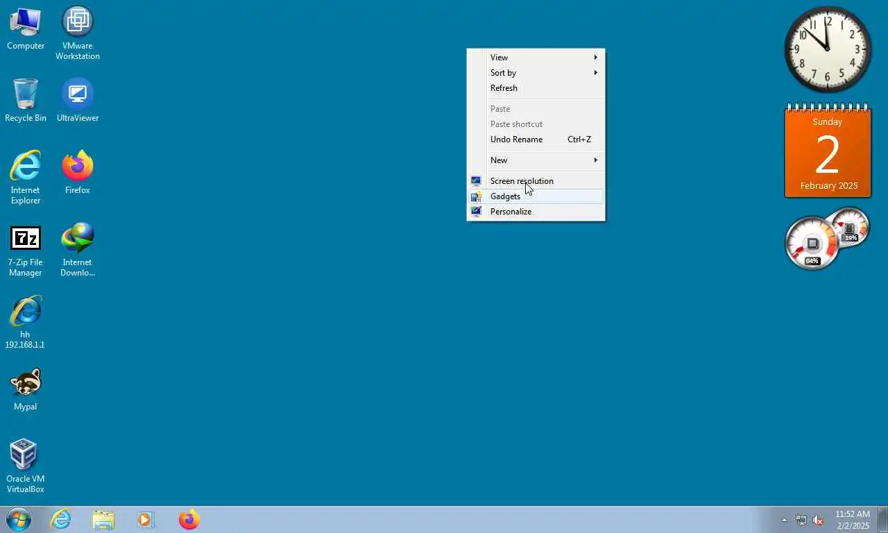Viewport: 888px width, 533px height.
Task: Open Gadgets from the context menu
Action: click(x=536, y=196)
